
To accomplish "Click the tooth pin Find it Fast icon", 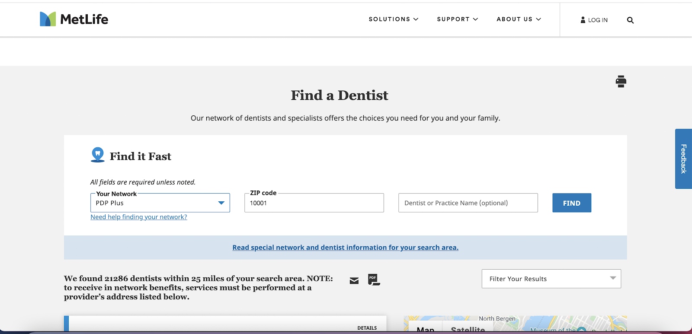I will (x=98, y=155).
